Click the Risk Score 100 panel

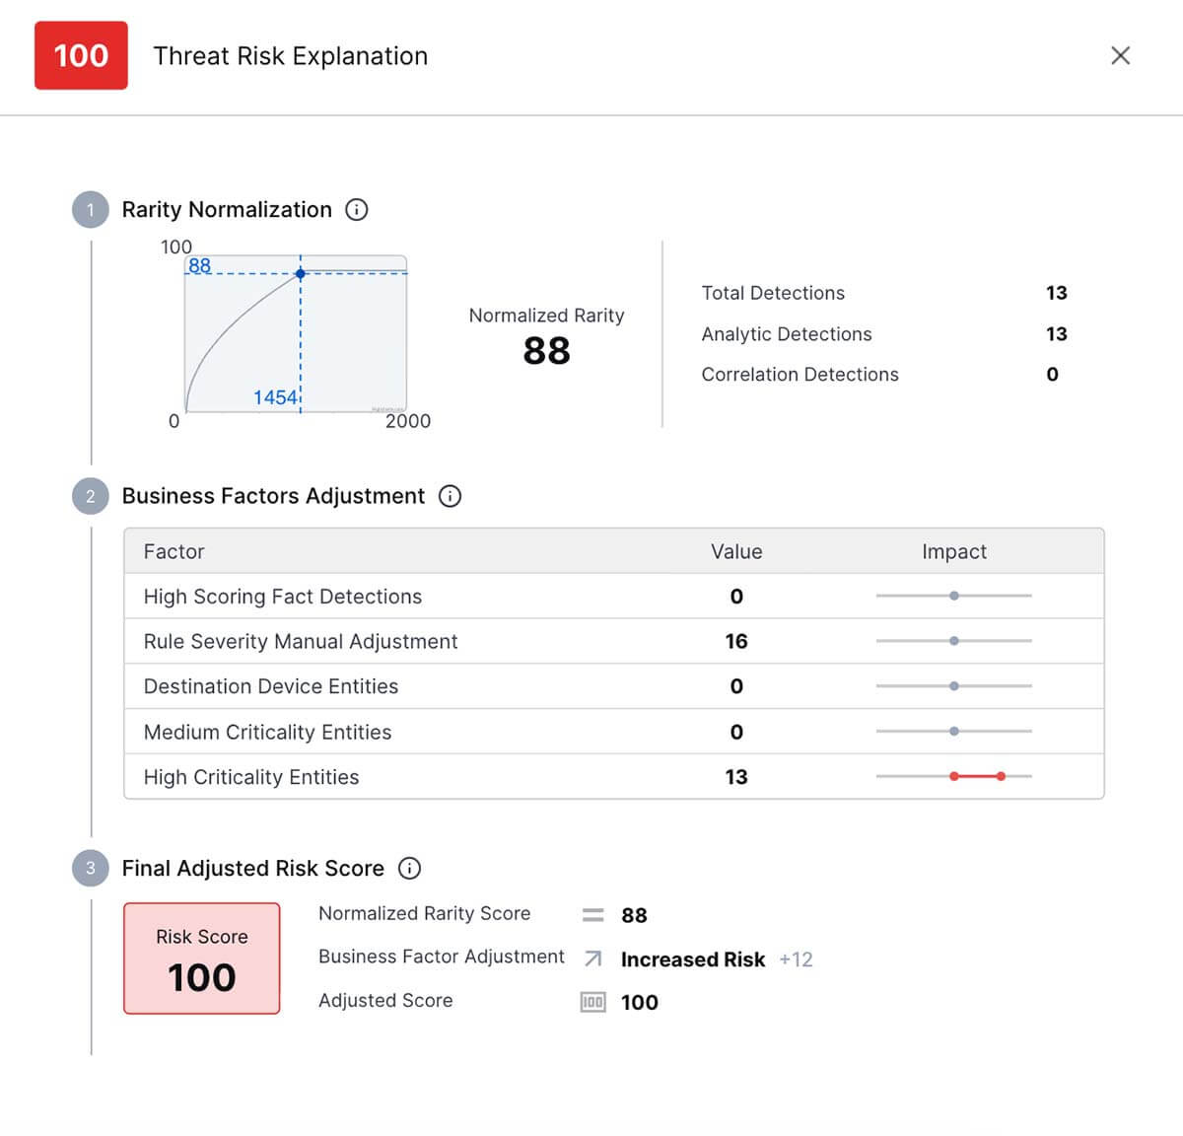click(x=201, y=958)
